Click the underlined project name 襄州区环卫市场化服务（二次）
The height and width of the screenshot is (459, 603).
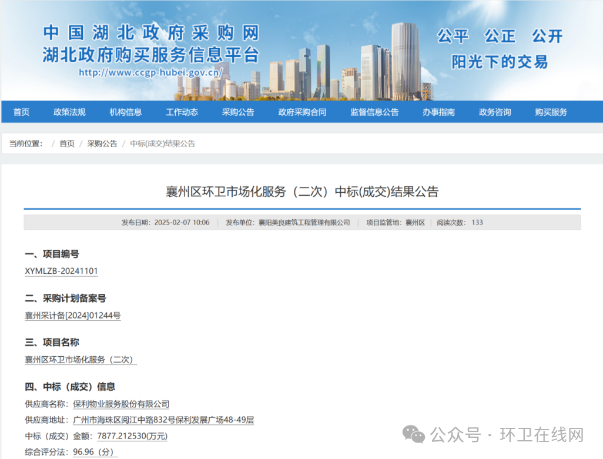pyautogui.click(x=81, y=360)
